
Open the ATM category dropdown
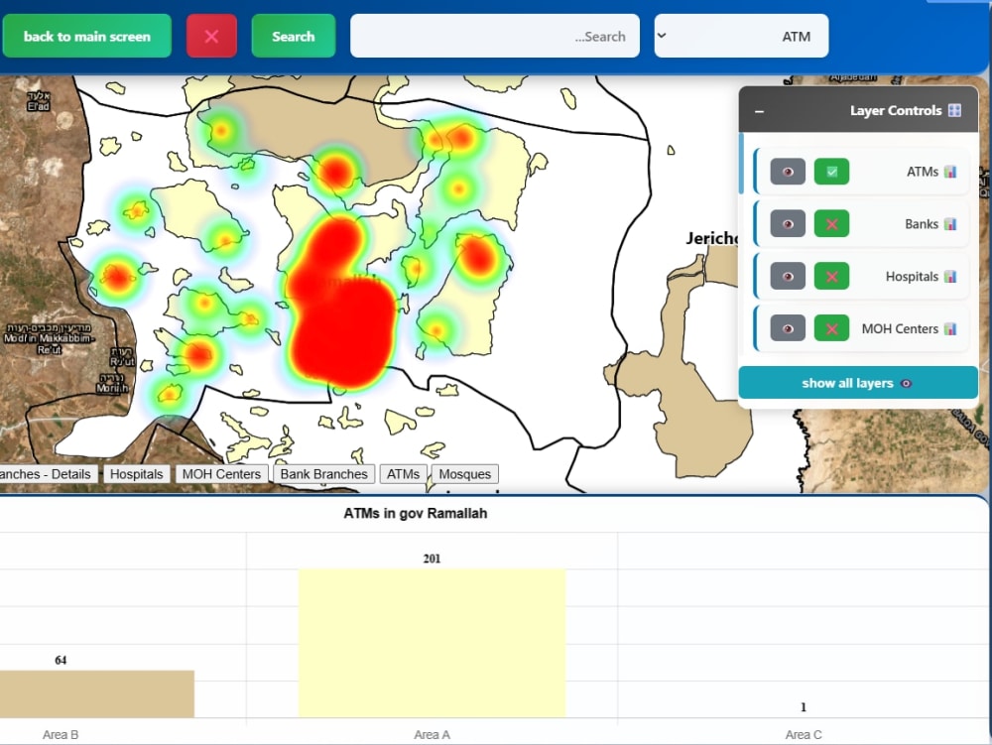tap(741, 36)
